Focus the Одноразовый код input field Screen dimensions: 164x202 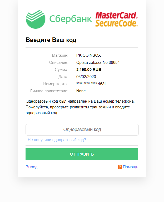tap(82, 130)
